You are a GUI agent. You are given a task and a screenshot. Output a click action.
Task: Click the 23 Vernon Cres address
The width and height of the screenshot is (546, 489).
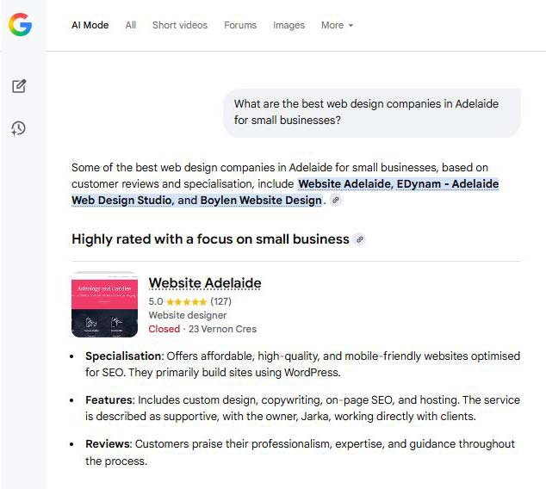coord(222,329)
